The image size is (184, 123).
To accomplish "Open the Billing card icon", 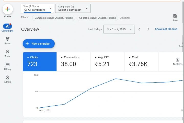I will tap(7, 65).
